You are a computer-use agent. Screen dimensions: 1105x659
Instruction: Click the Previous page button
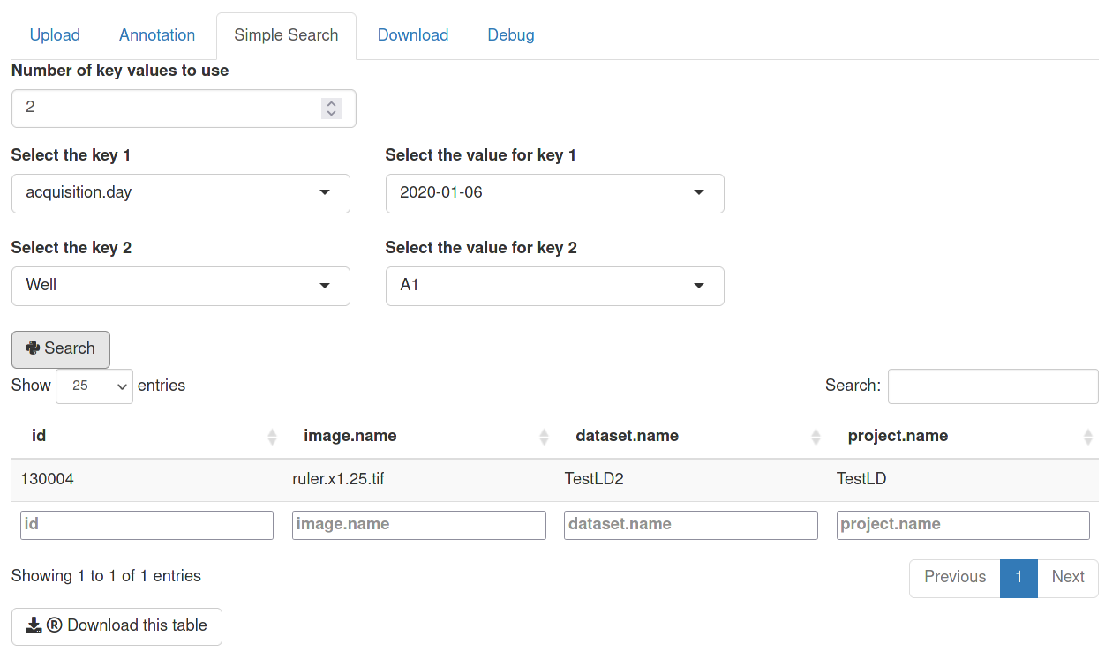954,578
